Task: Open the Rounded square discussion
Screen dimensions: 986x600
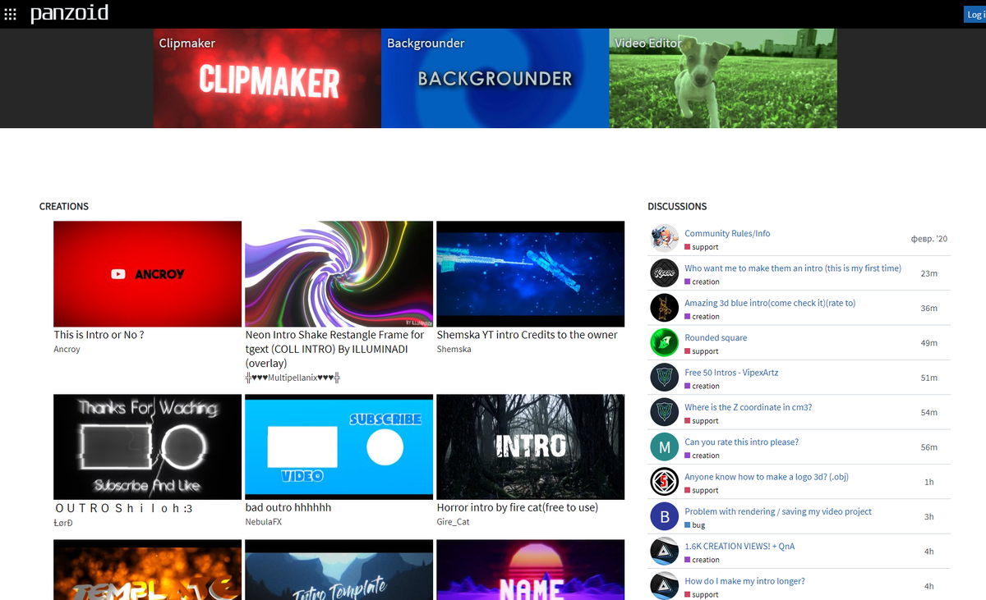Action: click(x=716, y=337)
